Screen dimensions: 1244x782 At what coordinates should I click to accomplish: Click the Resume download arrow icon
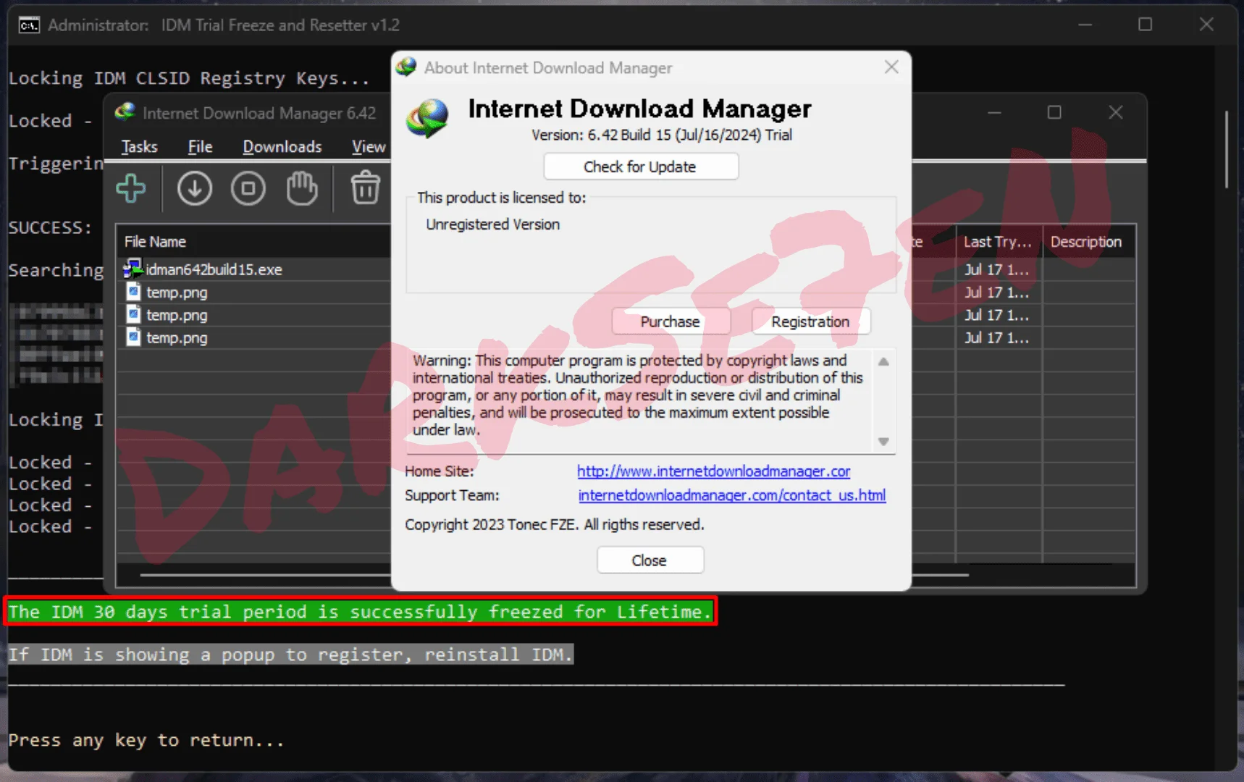(195, 188)
